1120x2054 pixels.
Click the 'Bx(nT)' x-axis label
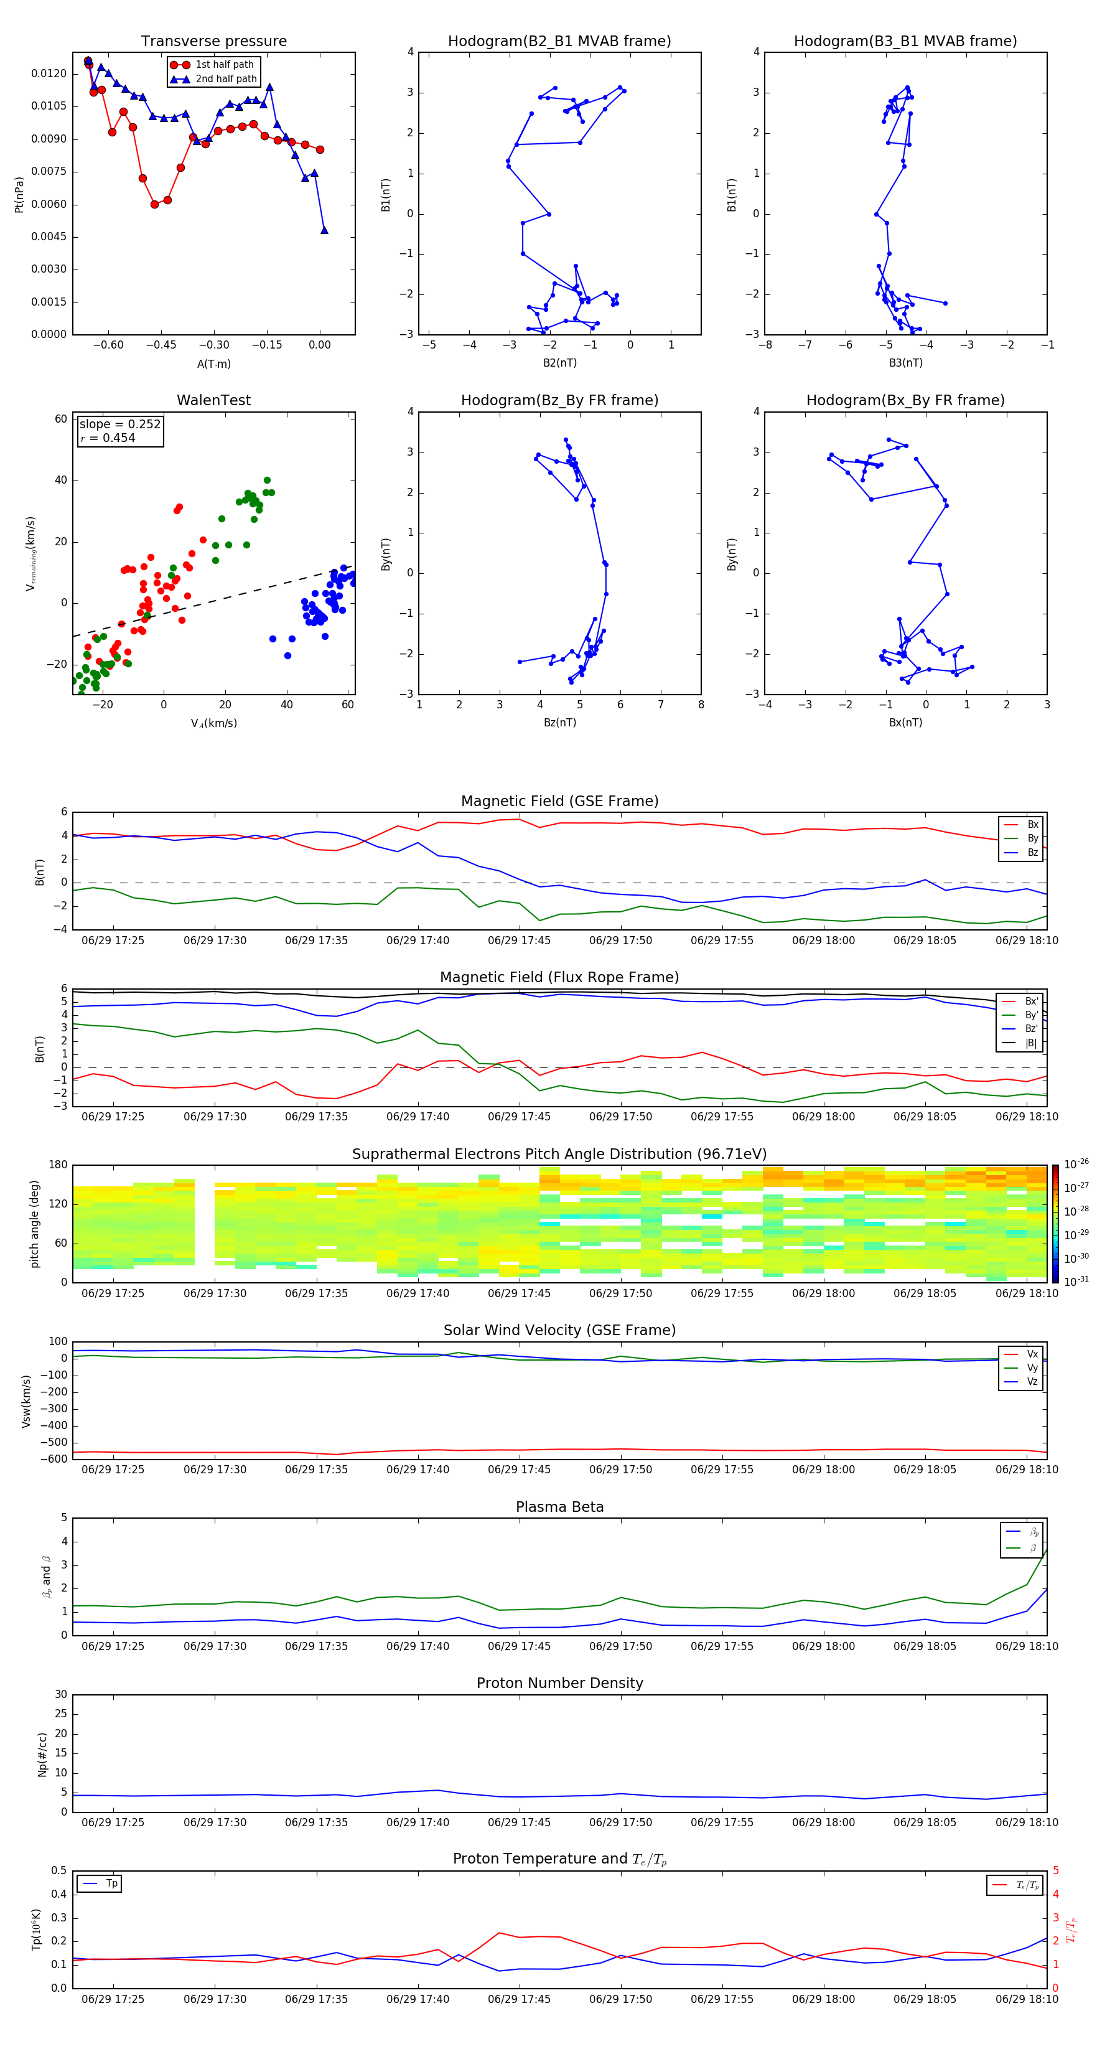[905, 723]
